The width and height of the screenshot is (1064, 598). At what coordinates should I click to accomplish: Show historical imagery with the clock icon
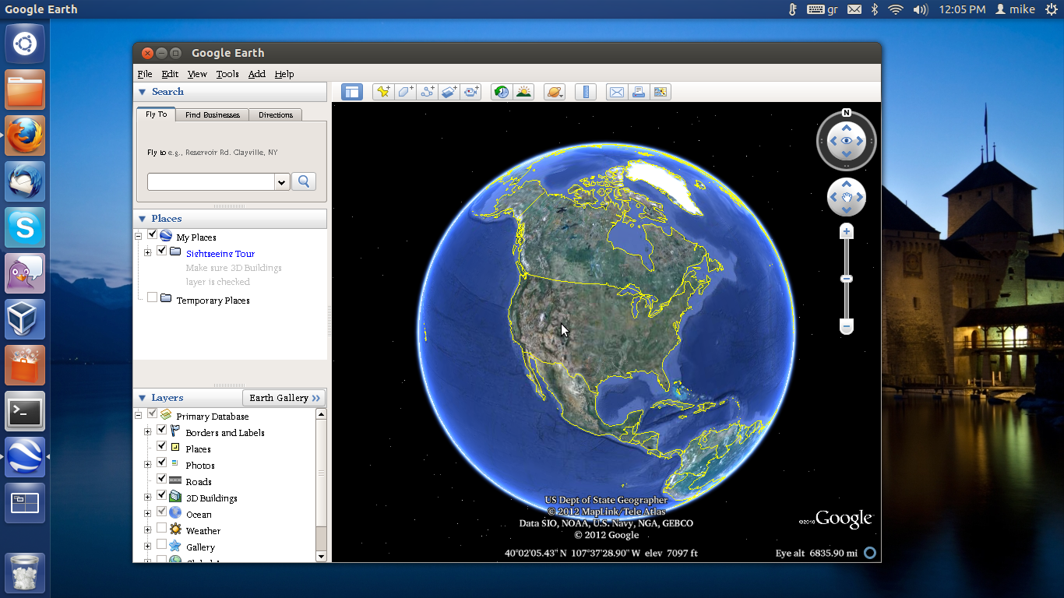(x=502, y=92)
